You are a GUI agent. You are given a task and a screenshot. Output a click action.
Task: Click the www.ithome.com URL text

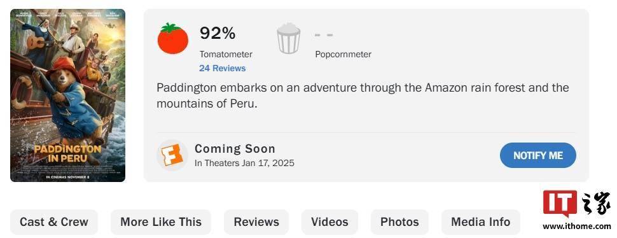coord(576,227)
